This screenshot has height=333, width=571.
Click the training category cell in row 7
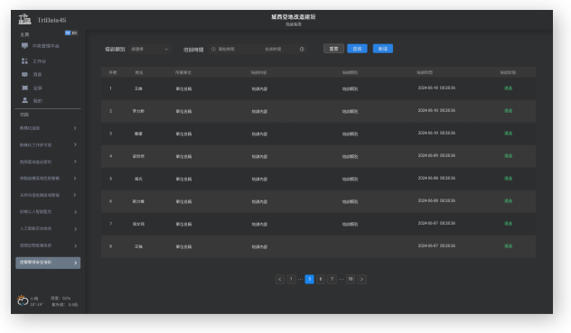(350, 224)
